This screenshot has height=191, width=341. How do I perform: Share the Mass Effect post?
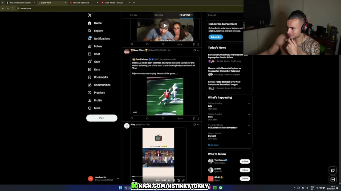coord(198,118)
